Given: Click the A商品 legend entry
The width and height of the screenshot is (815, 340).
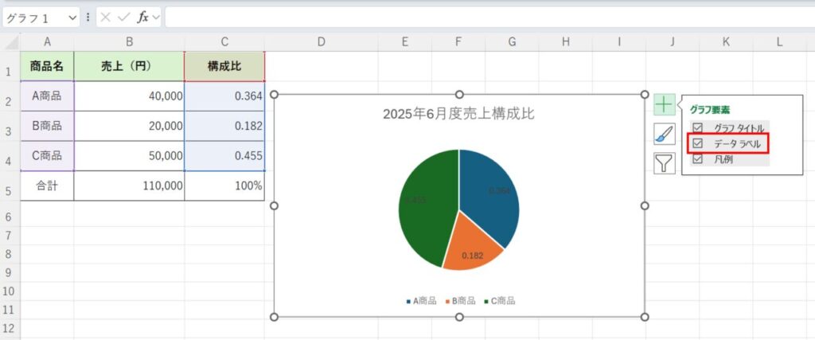Looking at the screenshot, I should click(421, 301).
